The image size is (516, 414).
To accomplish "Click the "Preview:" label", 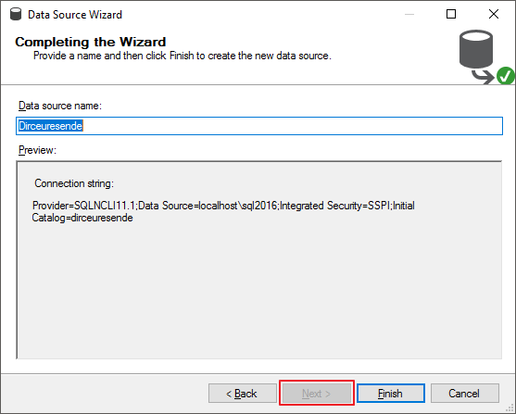I will [37, 150].
